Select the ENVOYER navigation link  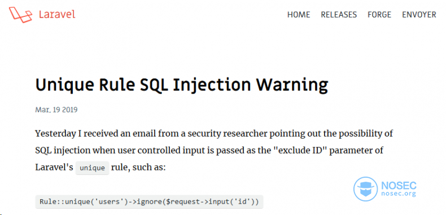419,15
